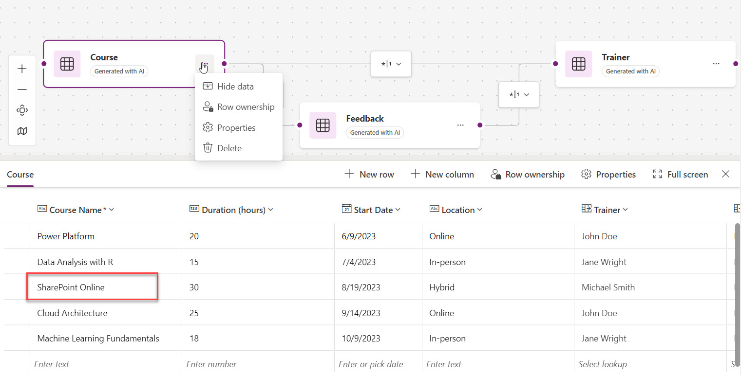Click the Trainer table grid icon
741x375 pixels.
point(578,64)
